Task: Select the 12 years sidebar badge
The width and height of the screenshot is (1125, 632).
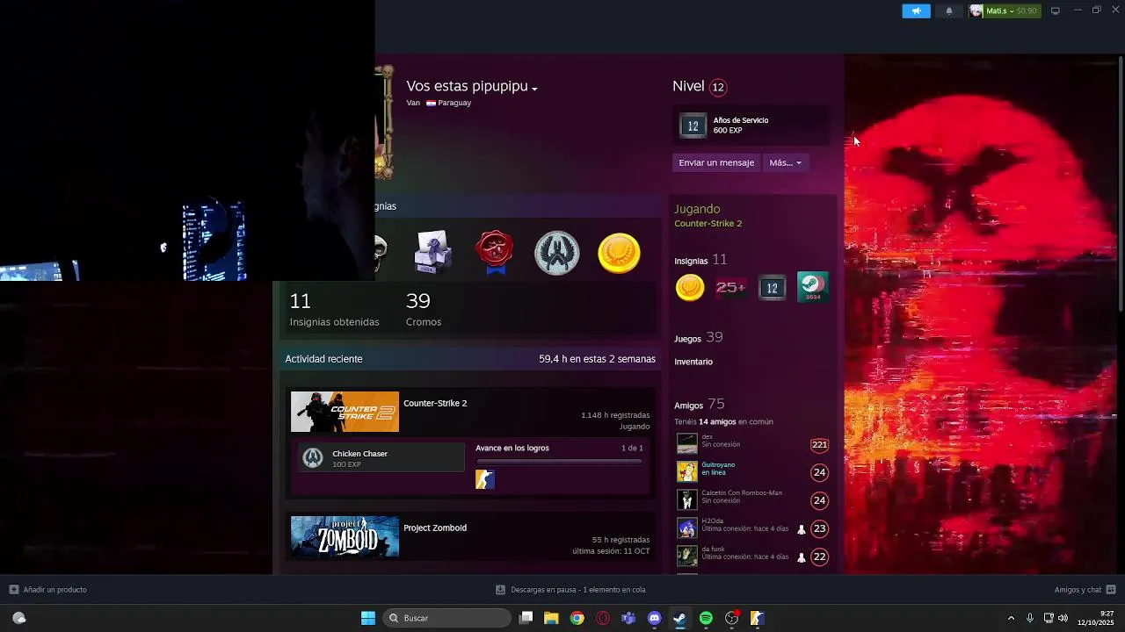Action: click(x=772, y=287)
